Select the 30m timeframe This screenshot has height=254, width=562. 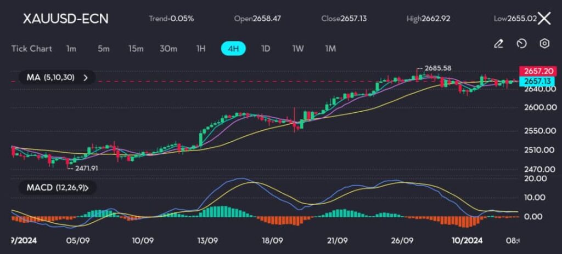pos(168,49)
